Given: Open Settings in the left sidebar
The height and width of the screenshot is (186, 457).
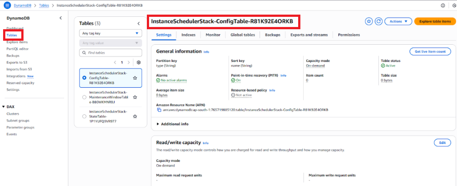Looking at the screenshot, I should coord(13,89).
